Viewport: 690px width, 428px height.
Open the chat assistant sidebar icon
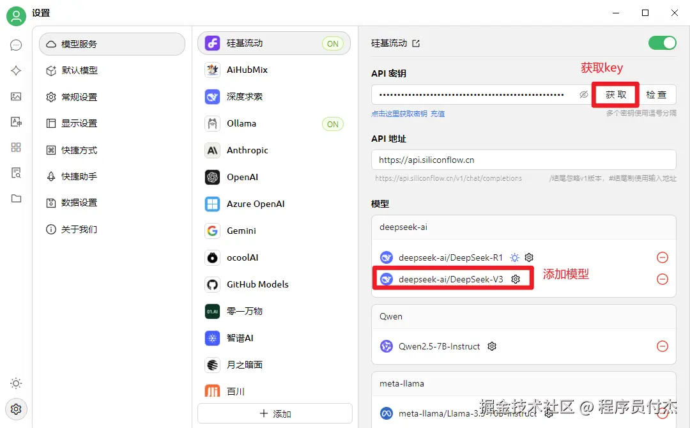pyautogui.click(x=16, y=45)
